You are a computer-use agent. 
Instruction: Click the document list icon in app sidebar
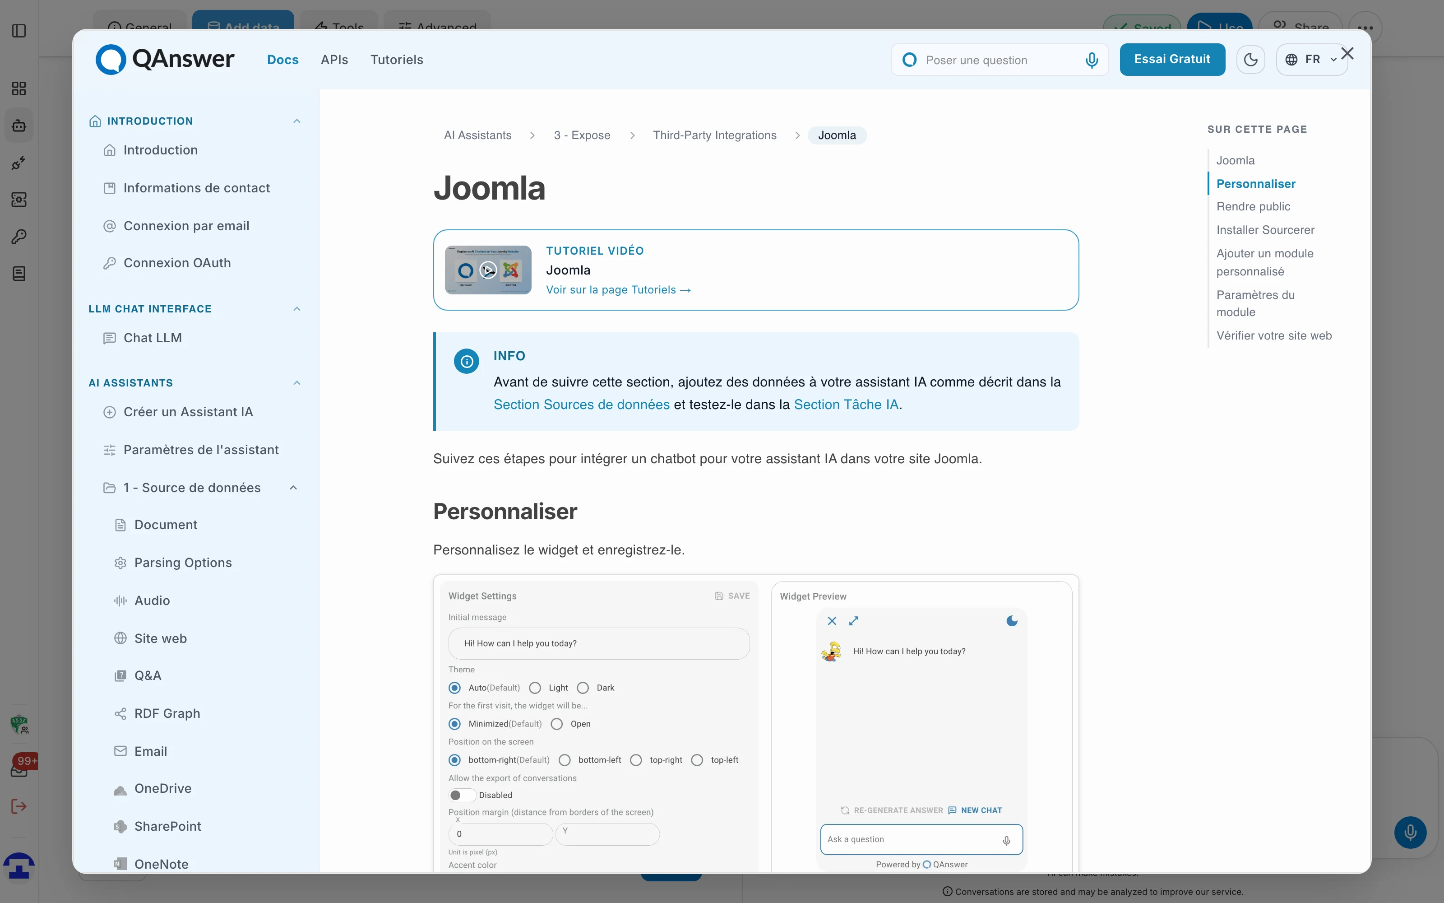click(19, 274)
